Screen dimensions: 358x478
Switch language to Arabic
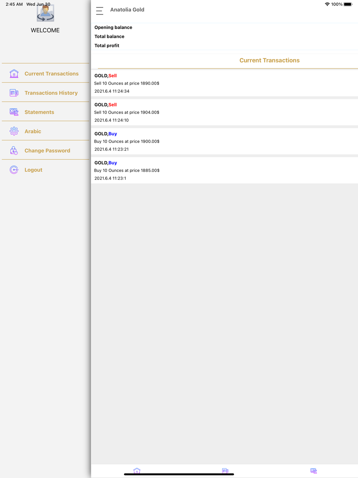point(45,131)
